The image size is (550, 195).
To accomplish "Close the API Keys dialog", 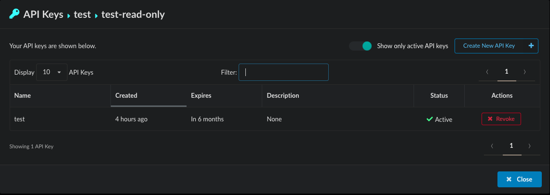I will [x=519, y=179].
